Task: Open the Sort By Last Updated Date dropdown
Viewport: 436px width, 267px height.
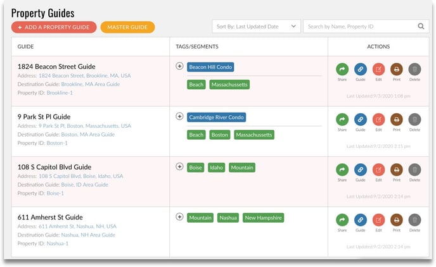Action: point(256,27)
